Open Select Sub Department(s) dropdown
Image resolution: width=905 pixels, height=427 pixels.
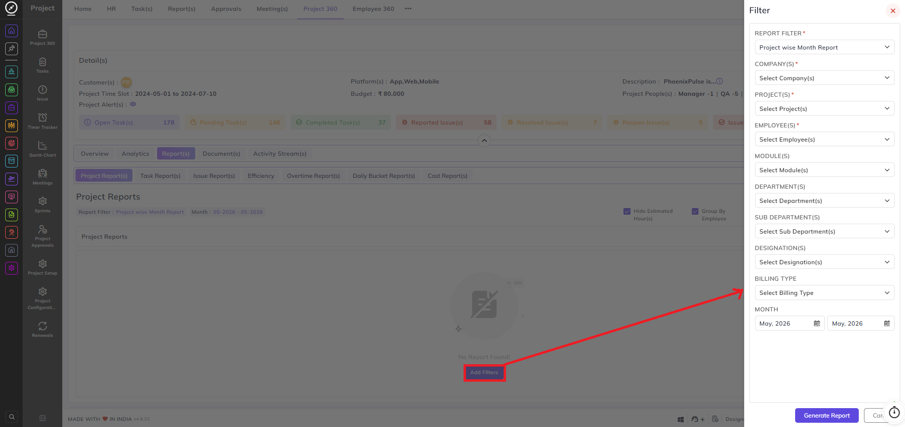click(x=824, y=231)
